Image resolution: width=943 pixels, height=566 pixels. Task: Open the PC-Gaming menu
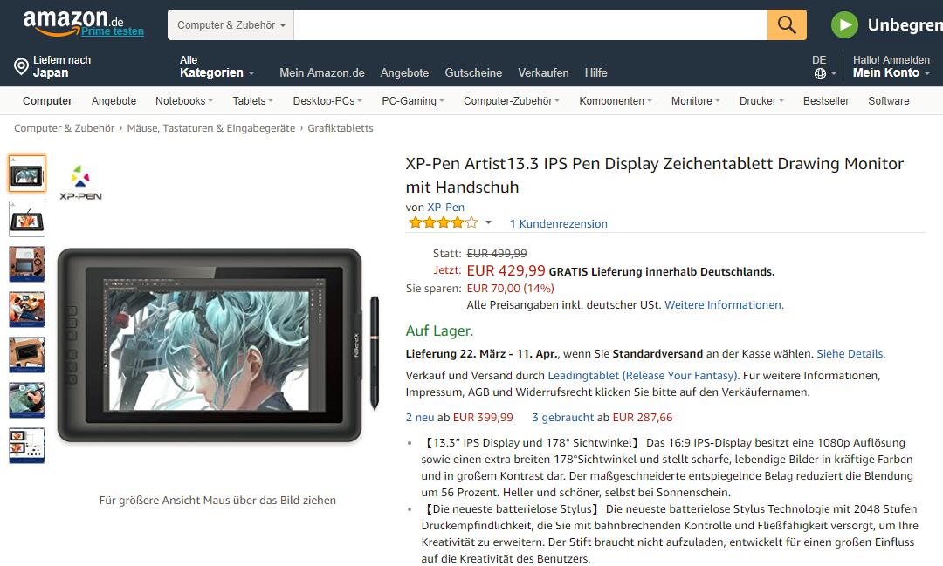(x=412, y=101)
